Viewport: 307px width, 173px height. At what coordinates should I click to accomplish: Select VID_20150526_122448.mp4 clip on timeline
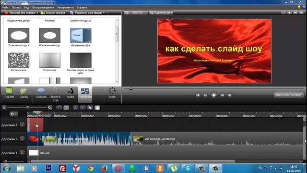[217, 139]
